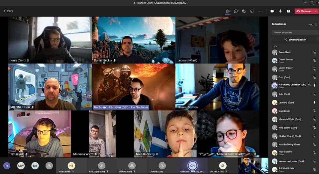The image size is (319, 174).
Task: Open the breakout rooms icon
Action: [x=252, y=11]
